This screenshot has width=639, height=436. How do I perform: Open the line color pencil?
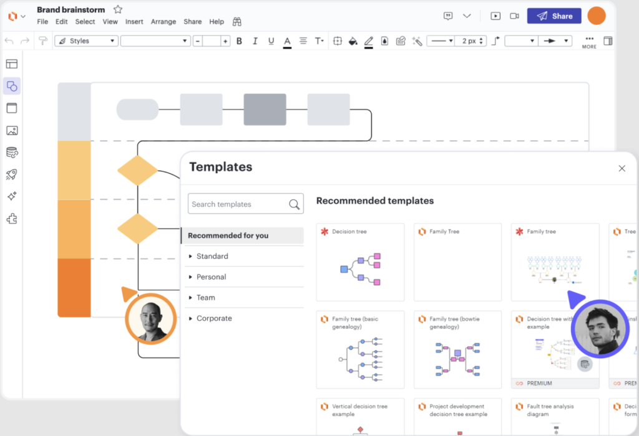(x=369, y=42)
